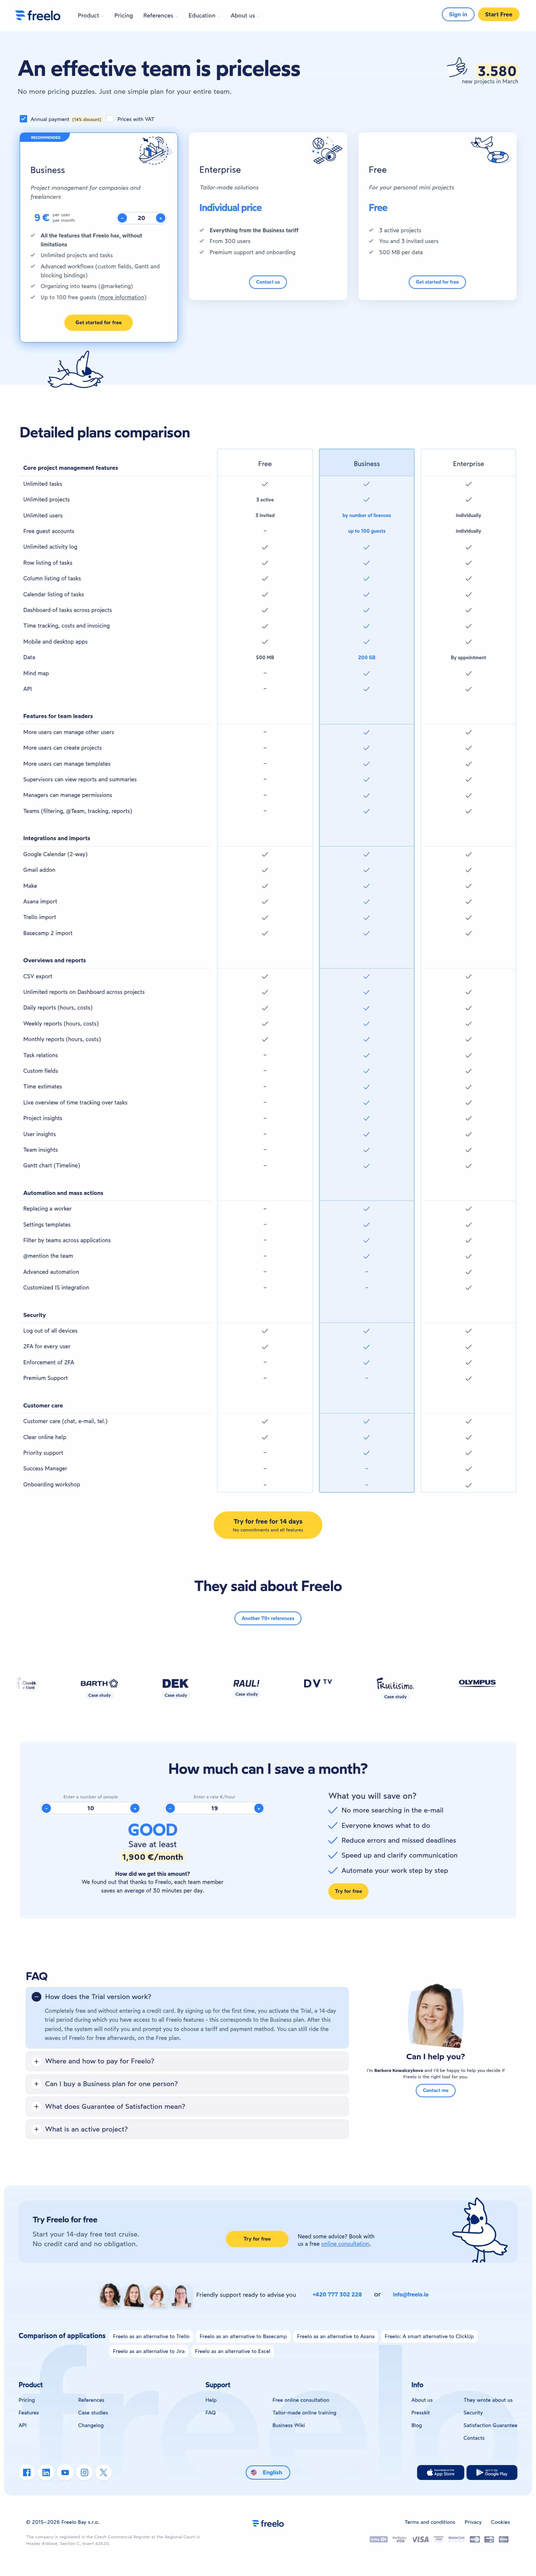Image resolution: width=536 pixels, height=2576 pixels.
Task: Toggle the Annual payment checkbox
Action: coord(23,119)
